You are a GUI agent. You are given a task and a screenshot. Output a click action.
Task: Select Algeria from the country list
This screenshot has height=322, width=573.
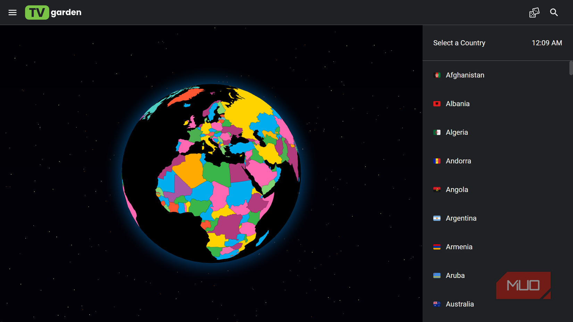click(457, 132)
